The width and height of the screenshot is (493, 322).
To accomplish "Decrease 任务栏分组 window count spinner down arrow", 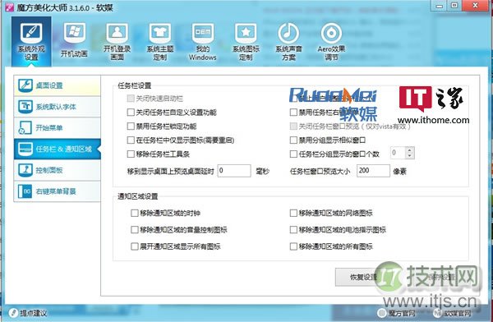I will coord(409,155).
